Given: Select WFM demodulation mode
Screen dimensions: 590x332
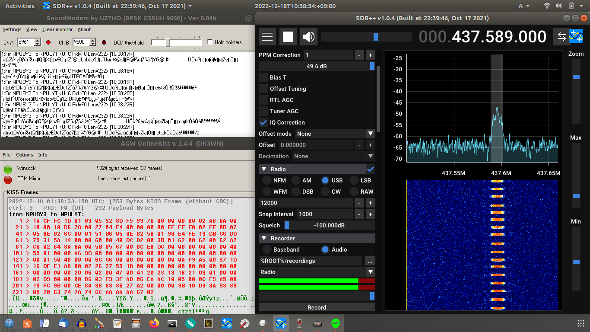Looking at the screenshot, I should coord(267,192).
